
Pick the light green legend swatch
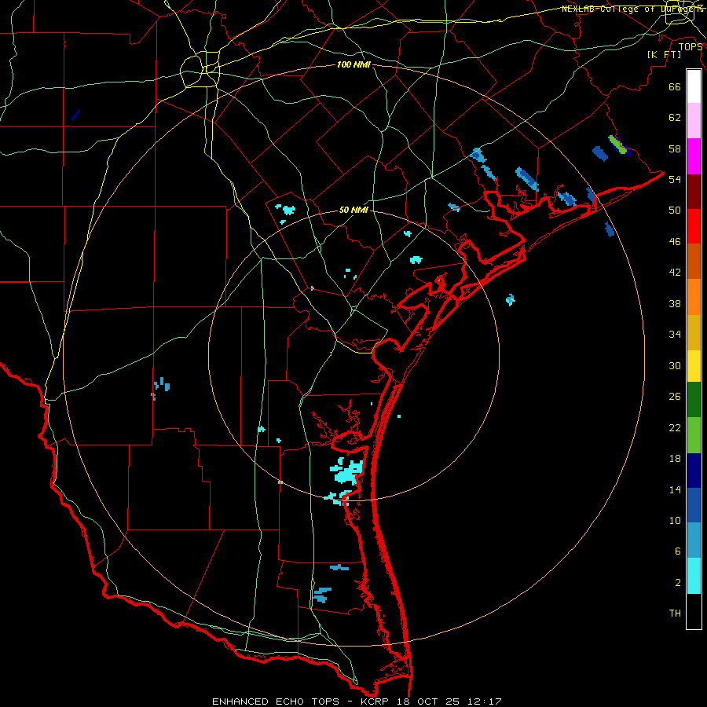click(694, 435)
